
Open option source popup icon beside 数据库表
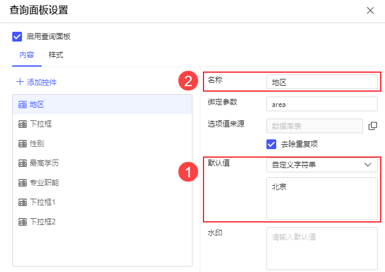pos(373,126)
